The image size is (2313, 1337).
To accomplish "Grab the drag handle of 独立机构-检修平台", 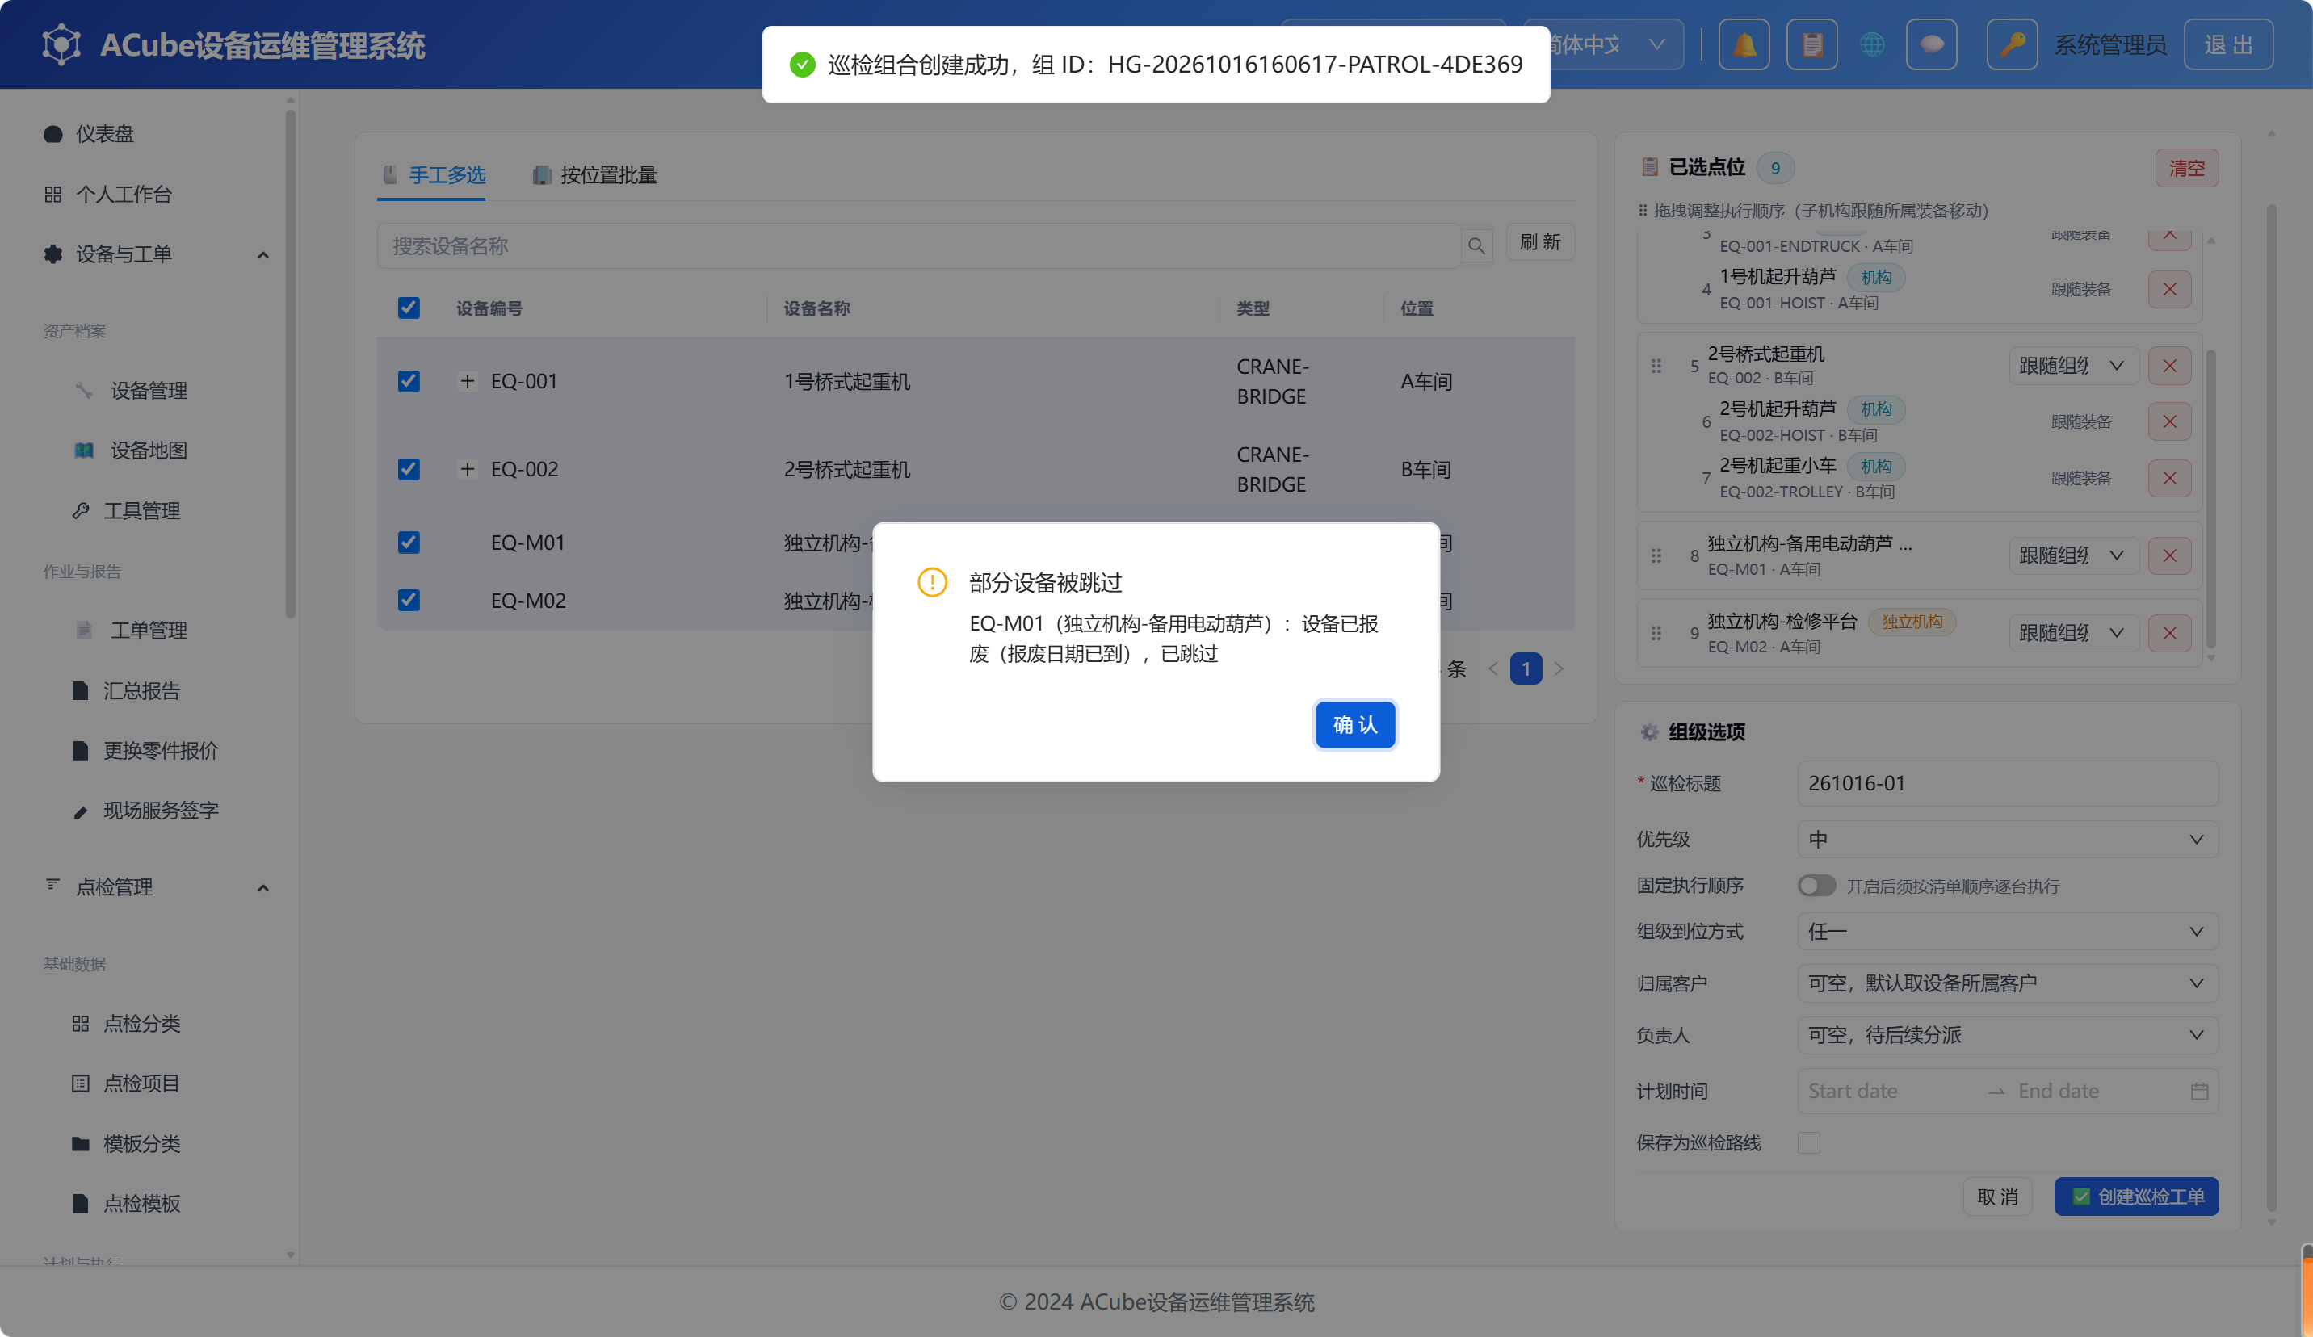I will 1656,632.
